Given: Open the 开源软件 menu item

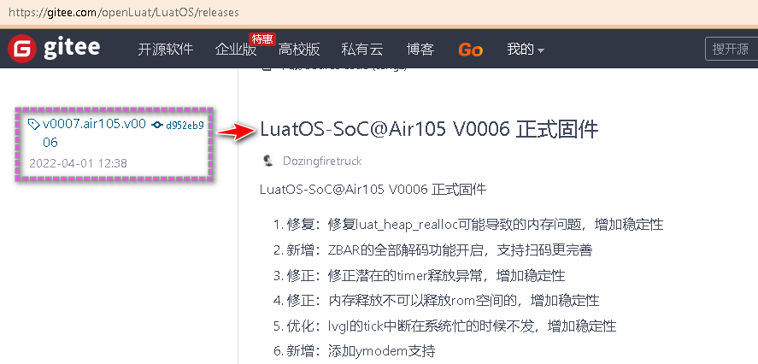Looking at the screenshot, I should tap(165, 50).
